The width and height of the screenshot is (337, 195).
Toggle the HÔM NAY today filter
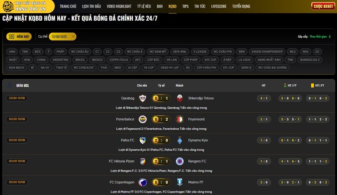coord(19,37)
